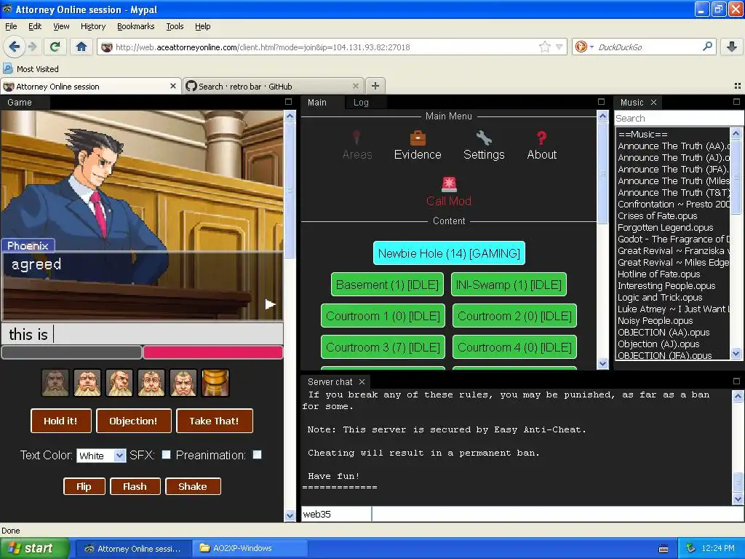Select the fourth character emote thumbnail

[151, 383]
